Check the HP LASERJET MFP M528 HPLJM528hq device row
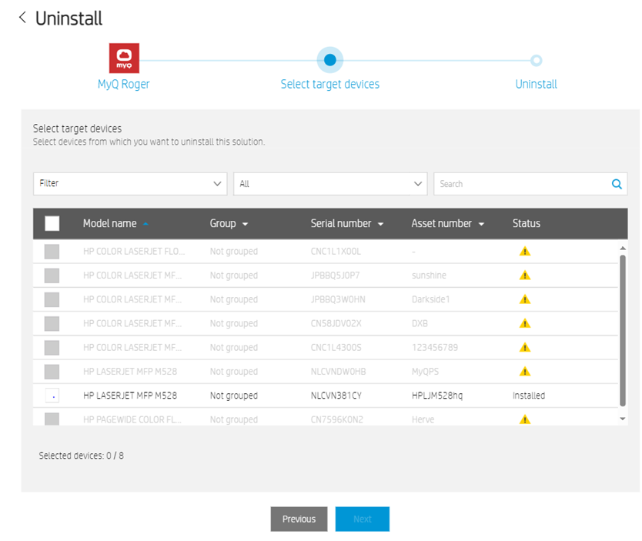 pyautogui.click(x=52, y=395)
